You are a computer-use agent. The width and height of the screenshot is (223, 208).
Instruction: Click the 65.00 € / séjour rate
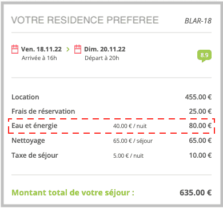pos(133,141)
